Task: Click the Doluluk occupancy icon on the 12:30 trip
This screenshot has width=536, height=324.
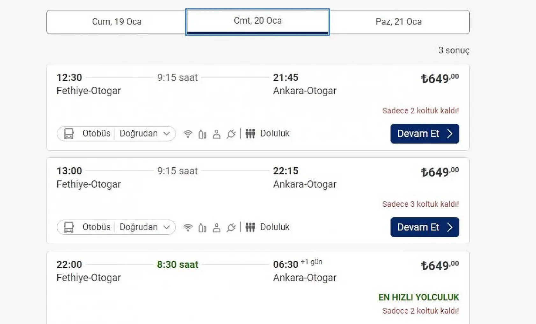Action: [x=250, y=134]
